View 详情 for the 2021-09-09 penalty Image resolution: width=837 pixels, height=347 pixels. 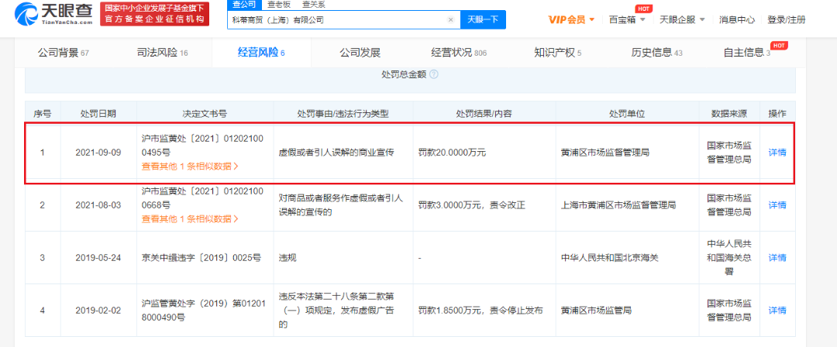777,152
